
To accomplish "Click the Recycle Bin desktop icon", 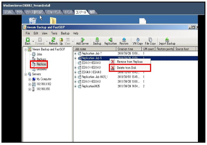I will tap(32, 21).
